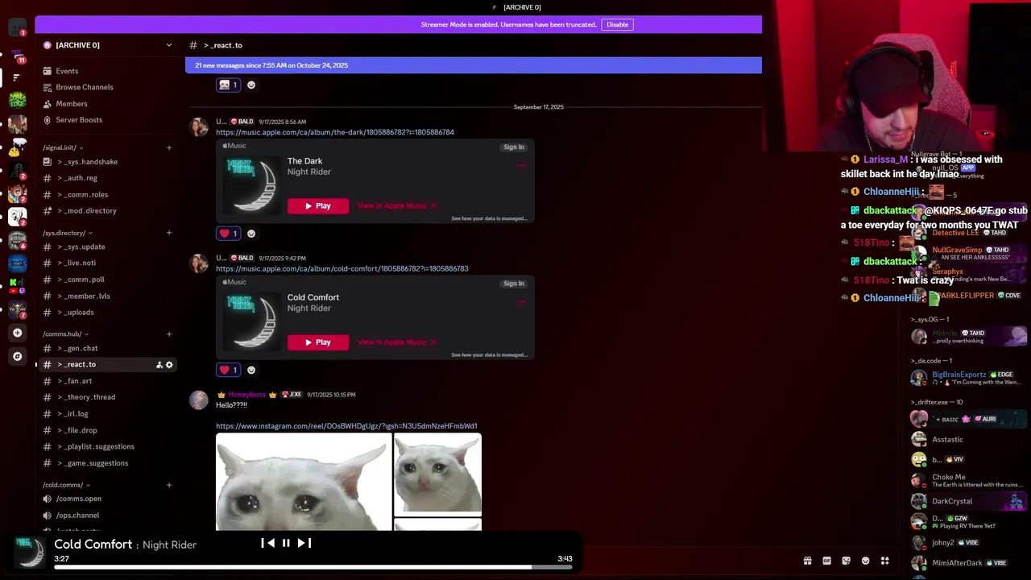Image resolution: width=1031 pixels, height=580 pixels.
Task: Open The Dark Apple Music link
Action: [334, 132]
